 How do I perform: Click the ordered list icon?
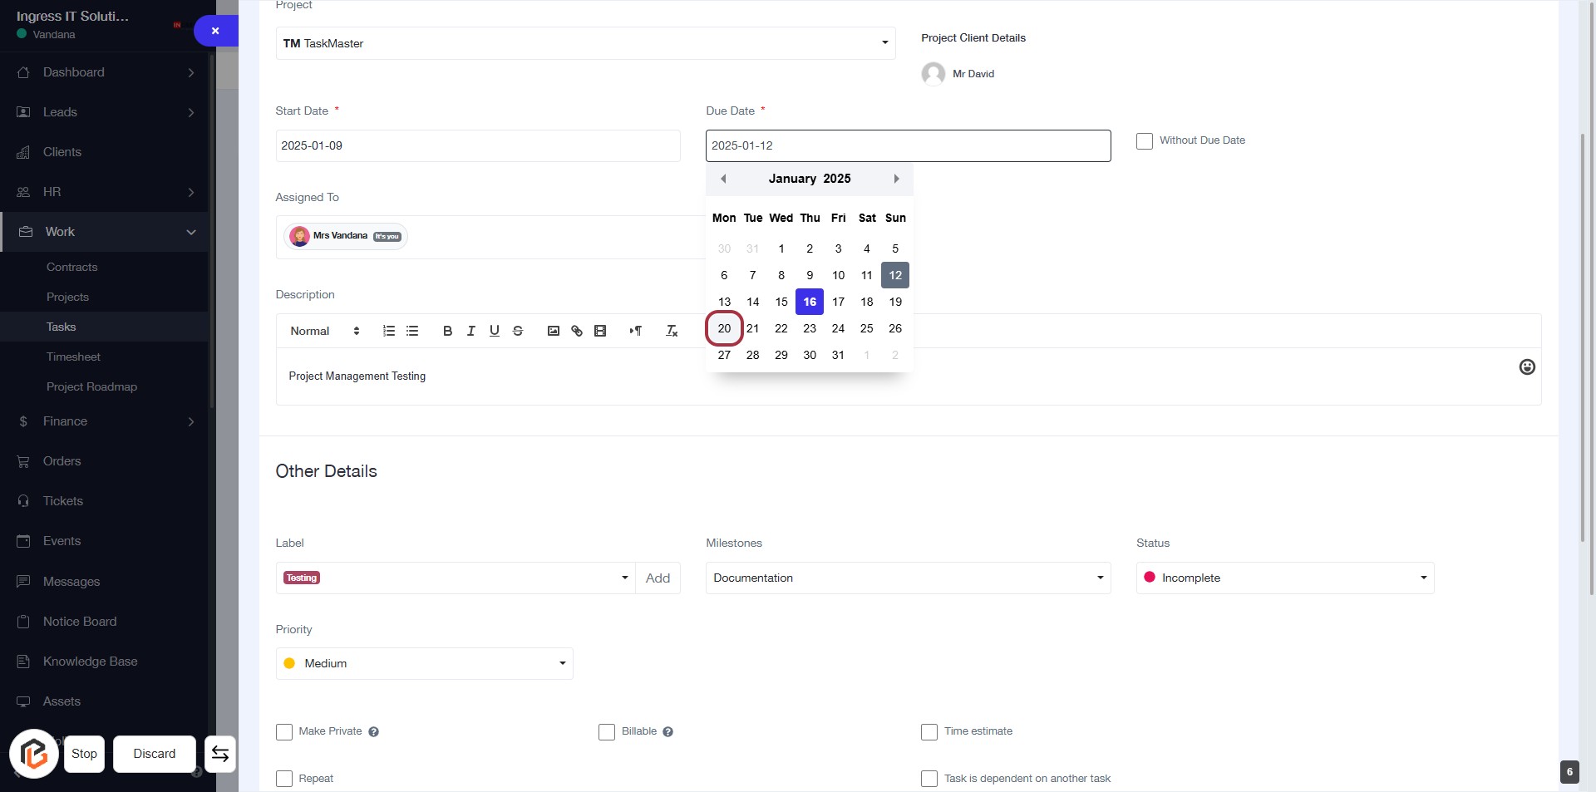coord(388,331)
